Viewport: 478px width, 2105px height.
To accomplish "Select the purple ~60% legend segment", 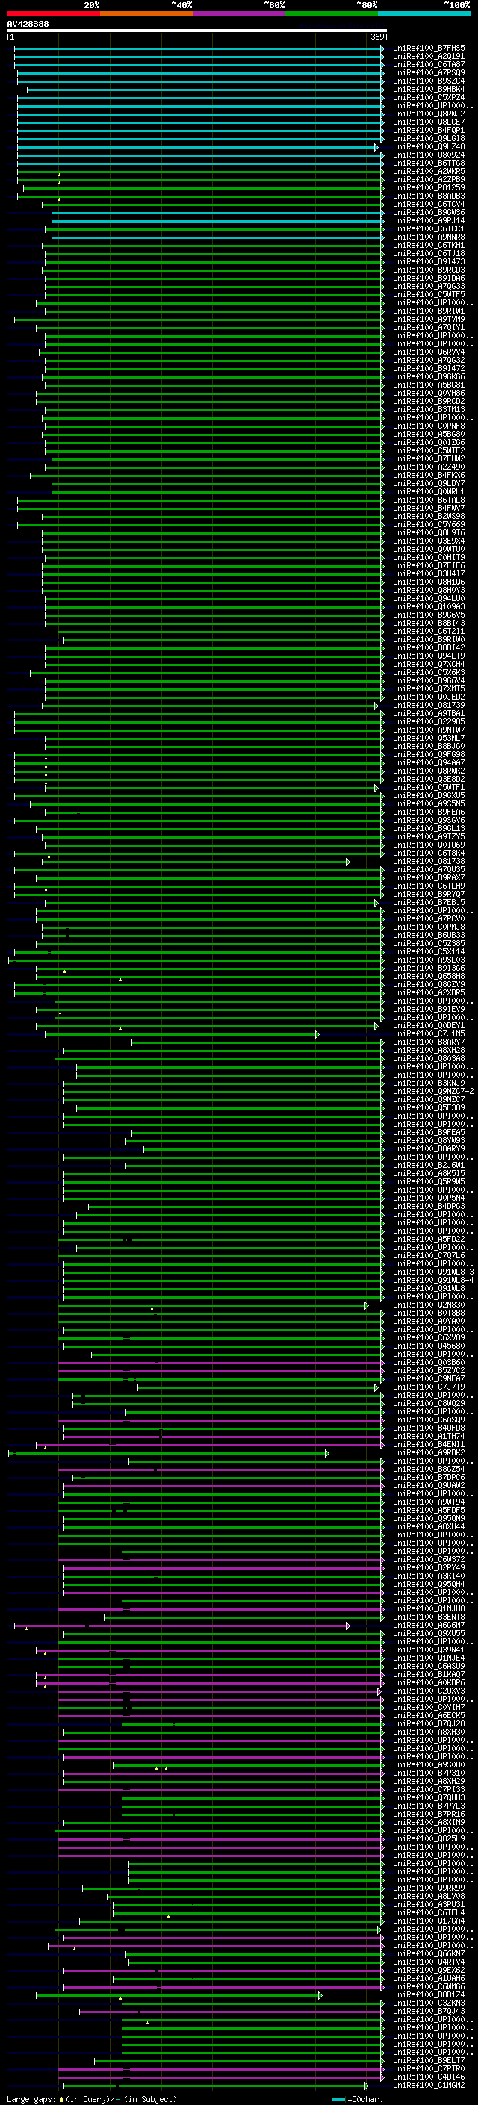I will pyautogui.click(x=238, y=13).
